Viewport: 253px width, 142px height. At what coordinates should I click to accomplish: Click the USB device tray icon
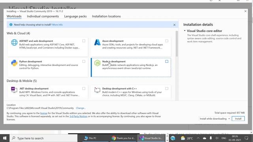pos(211,138)
